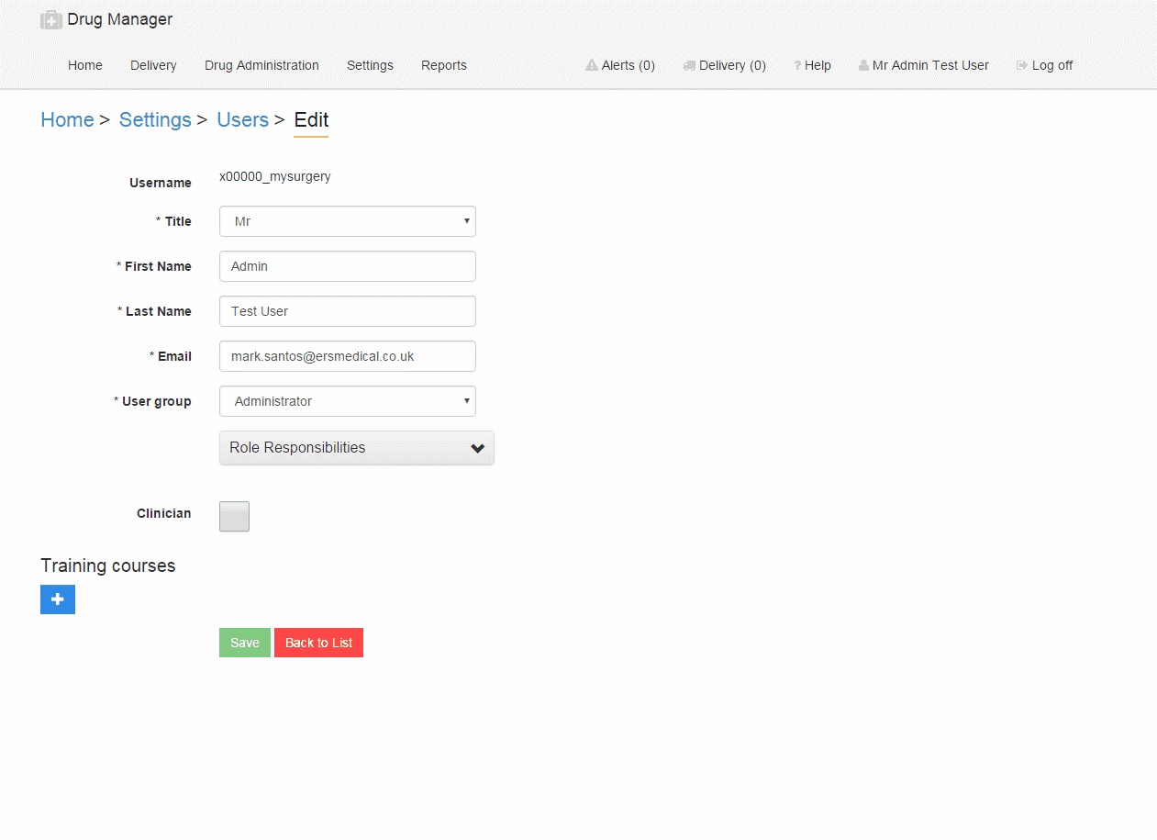Open the Drug Administration menu

[261, 66]
